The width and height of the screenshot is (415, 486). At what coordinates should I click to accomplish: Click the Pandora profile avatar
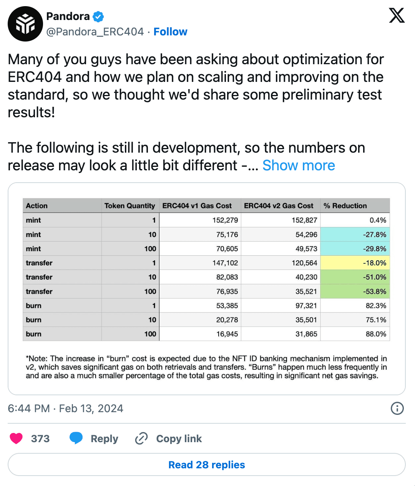25,24
